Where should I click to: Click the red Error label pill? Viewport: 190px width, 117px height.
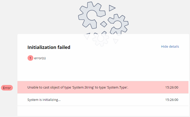[7, 88]
